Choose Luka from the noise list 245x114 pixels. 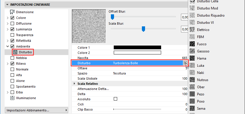click(201, 65)
